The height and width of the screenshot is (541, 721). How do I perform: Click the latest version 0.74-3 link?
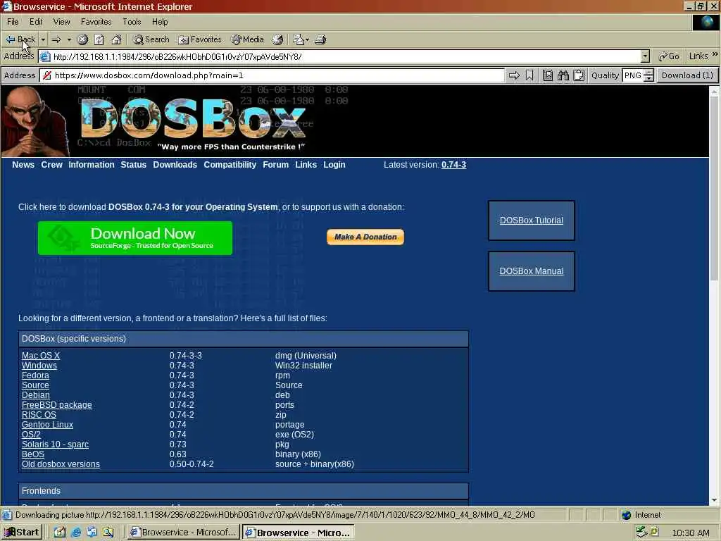[x=454, y=165]
